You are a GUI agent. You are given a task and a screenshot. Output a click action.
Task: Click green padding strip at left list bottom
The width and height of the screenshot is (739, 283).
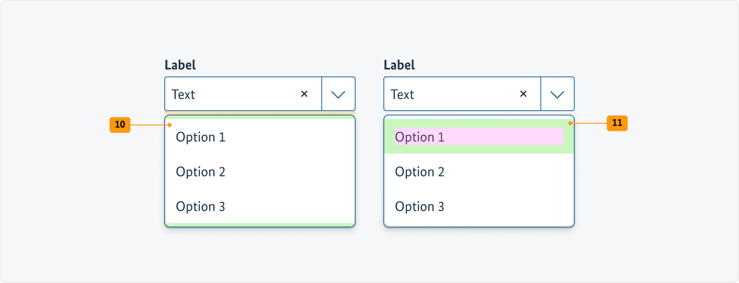(x=260, y=224)
